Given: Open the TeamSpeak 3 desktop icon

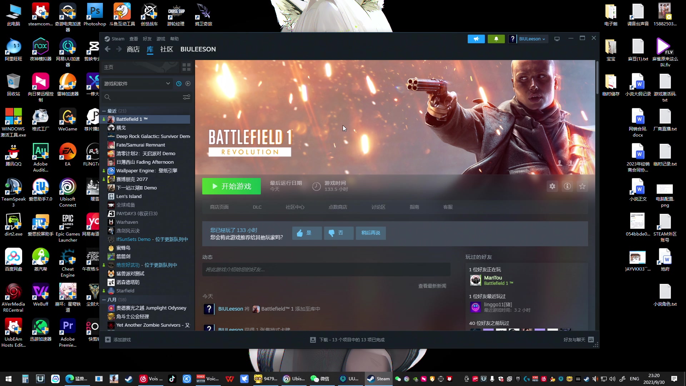Looking at the screenshot, I should coord(14,193).
